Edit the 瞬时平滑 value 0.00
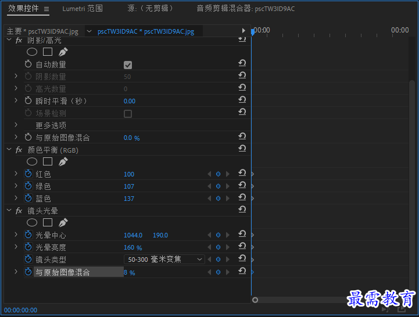The width and height of the screenshot is (419, 317). point(130,101)
